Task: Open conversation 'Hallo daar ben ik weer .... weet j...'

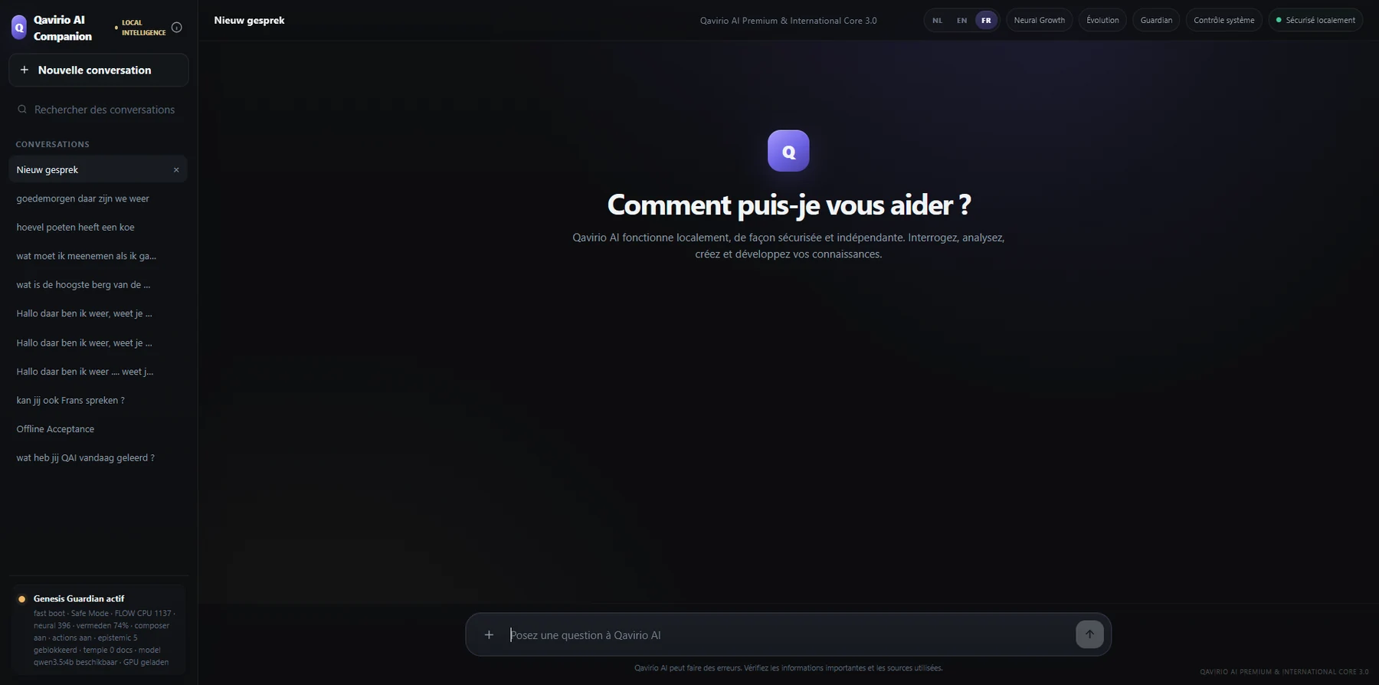Action: [98, 372]
